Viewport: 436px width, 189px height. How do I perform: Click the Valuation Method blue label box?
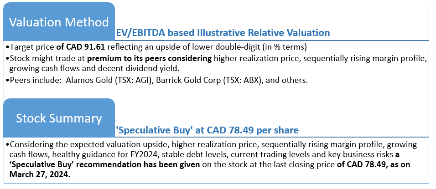pos(59,22)
